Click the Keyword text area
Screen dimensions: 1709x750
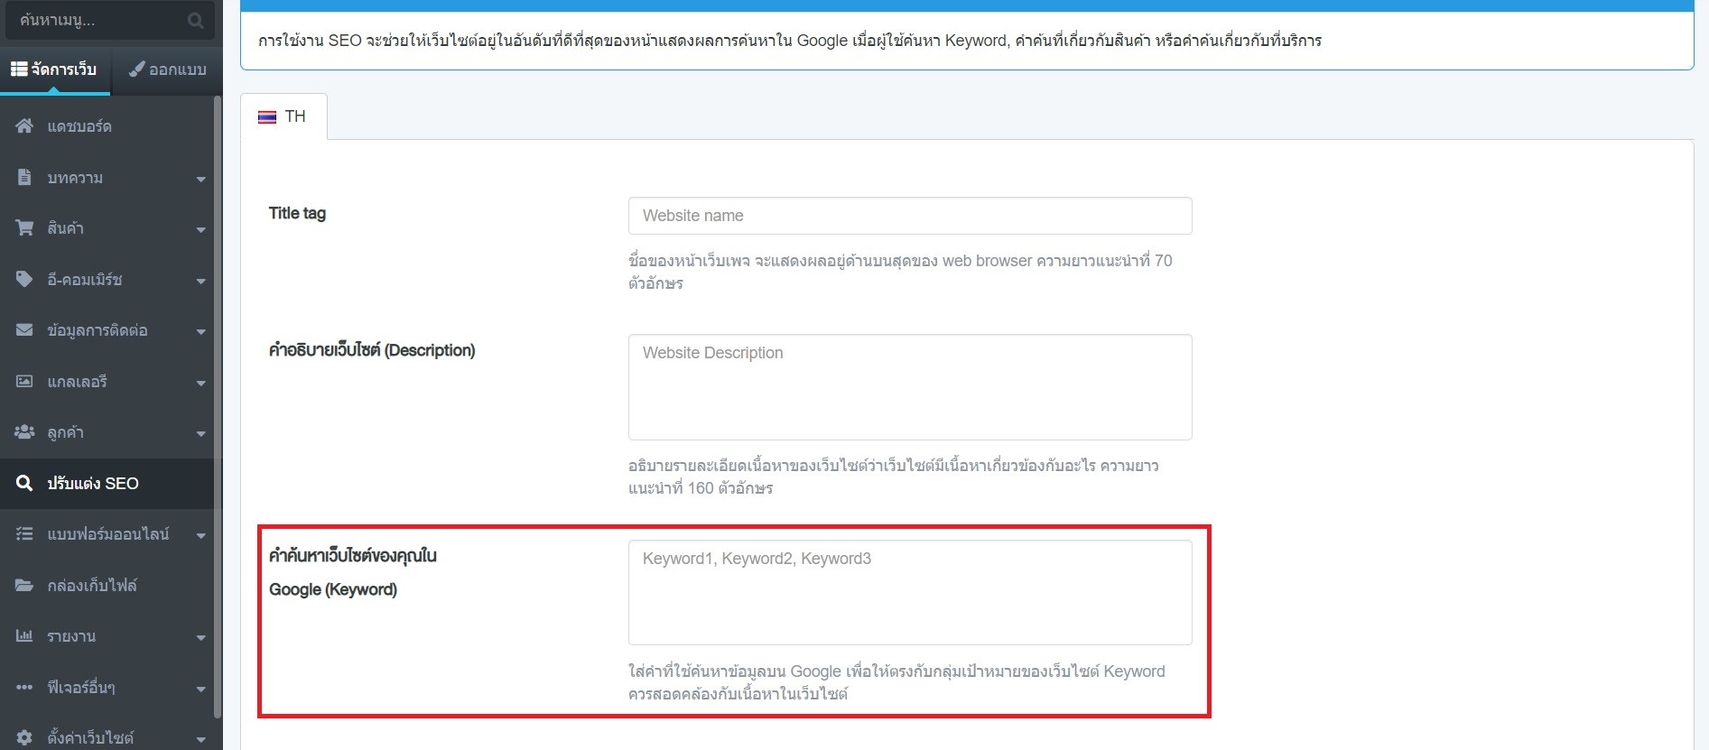[x=909, y=592]
